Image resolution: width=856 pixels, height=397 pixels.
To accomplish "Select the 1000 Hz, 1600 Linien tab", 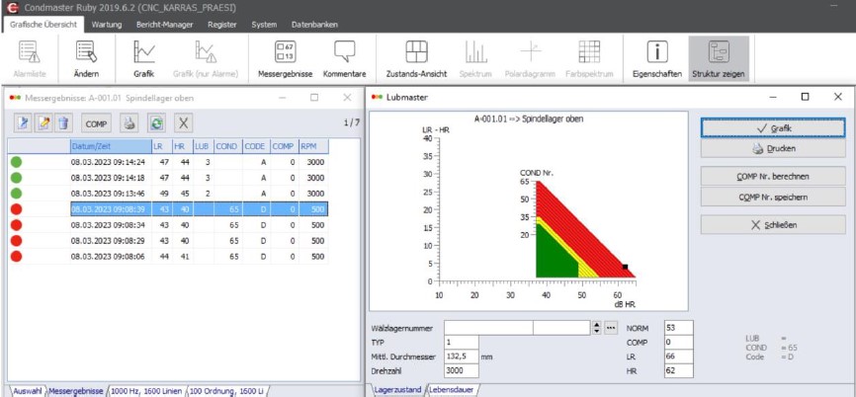I will [x=147, y=390].
